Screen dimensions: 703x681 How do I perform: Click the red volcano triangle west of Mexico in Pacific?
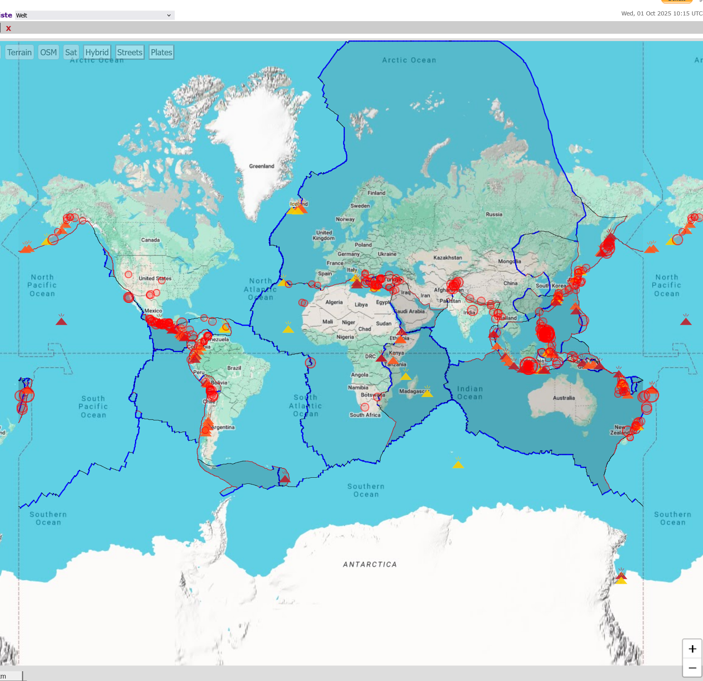pos(61,321)
